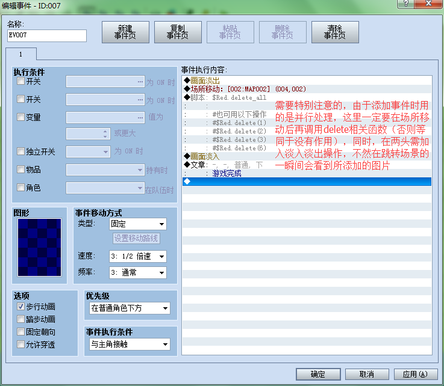Uncheck the 步行动画 option
Image resolution: width=444 pixels, height=386 pixels.
pos(20,307)
